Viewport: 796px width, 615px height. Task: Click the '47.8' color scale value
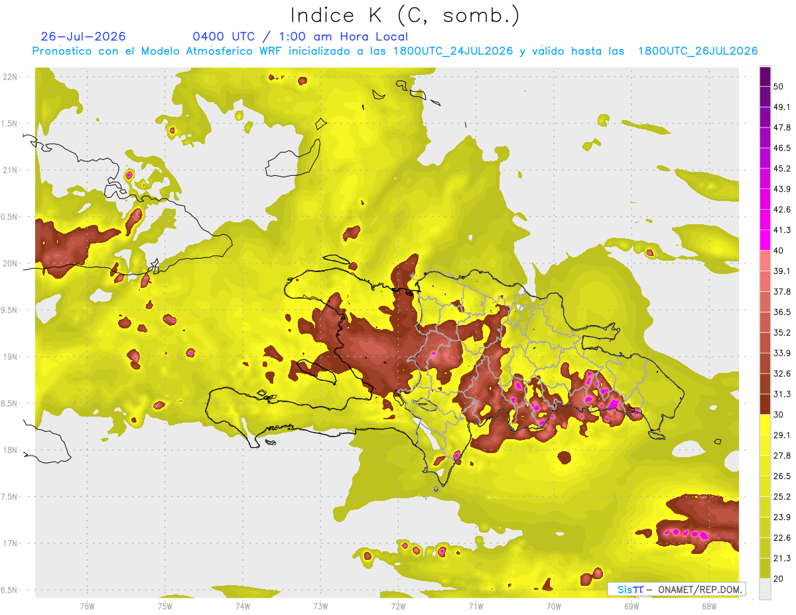[782, 127]
